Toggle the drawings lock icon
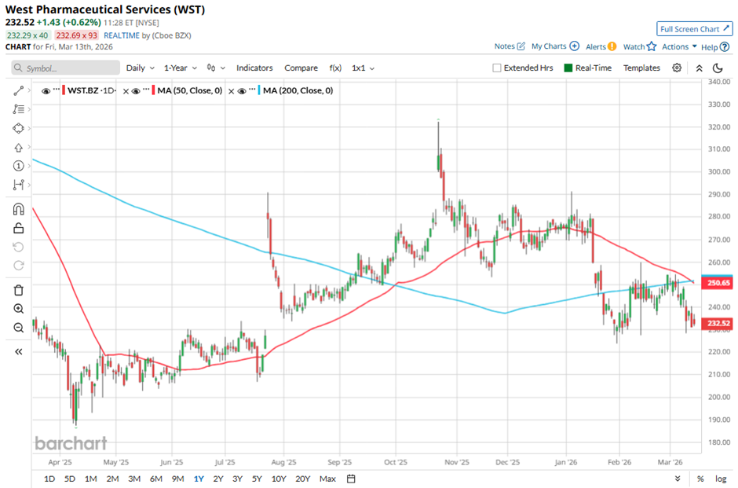This screenshot has height=488, width=738. [18, 228]
